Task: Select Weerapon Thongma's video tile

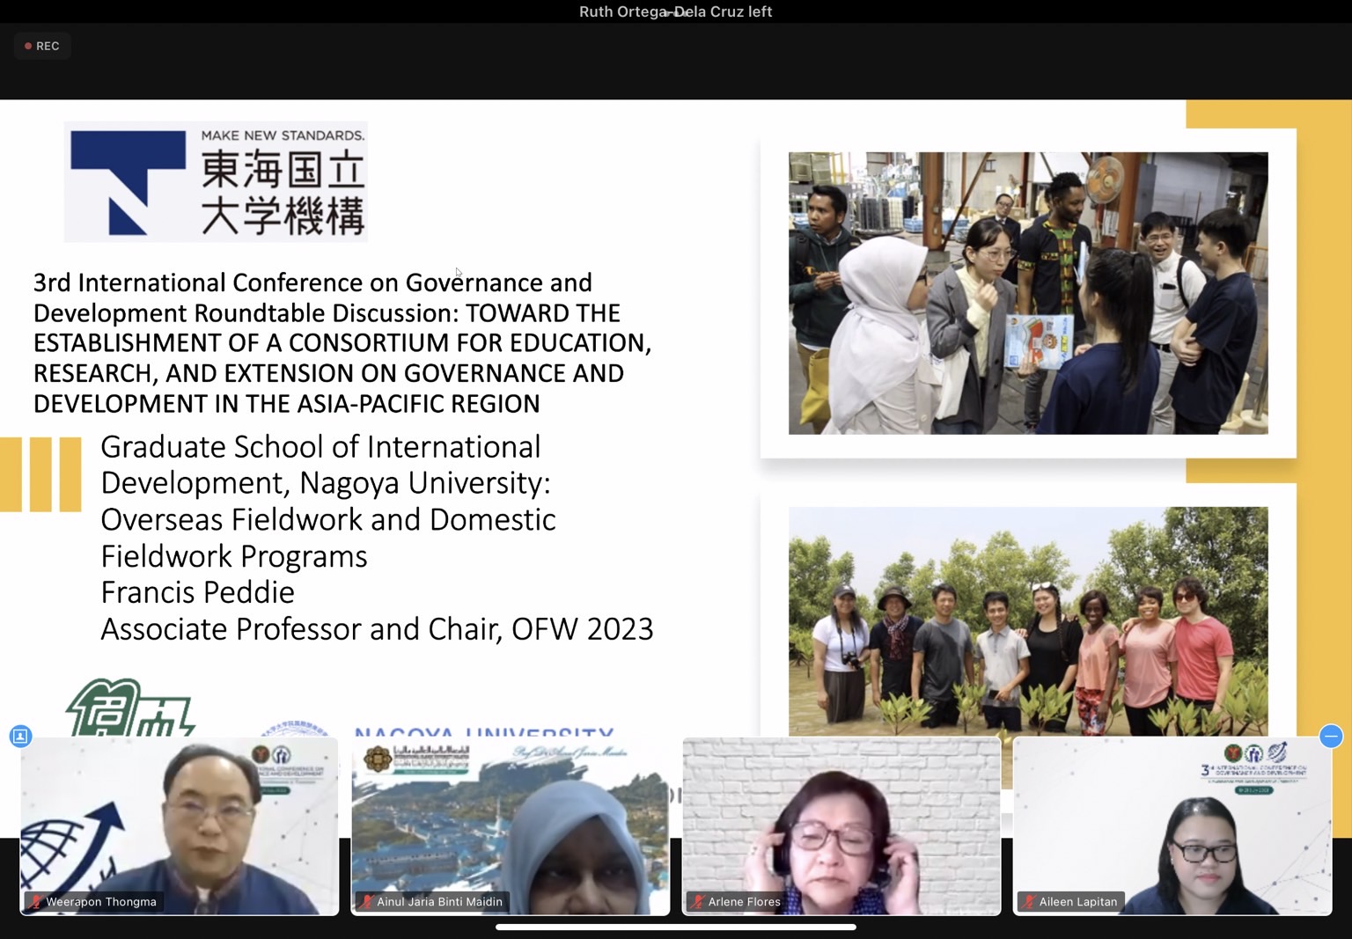Action: tap(180, 826)
